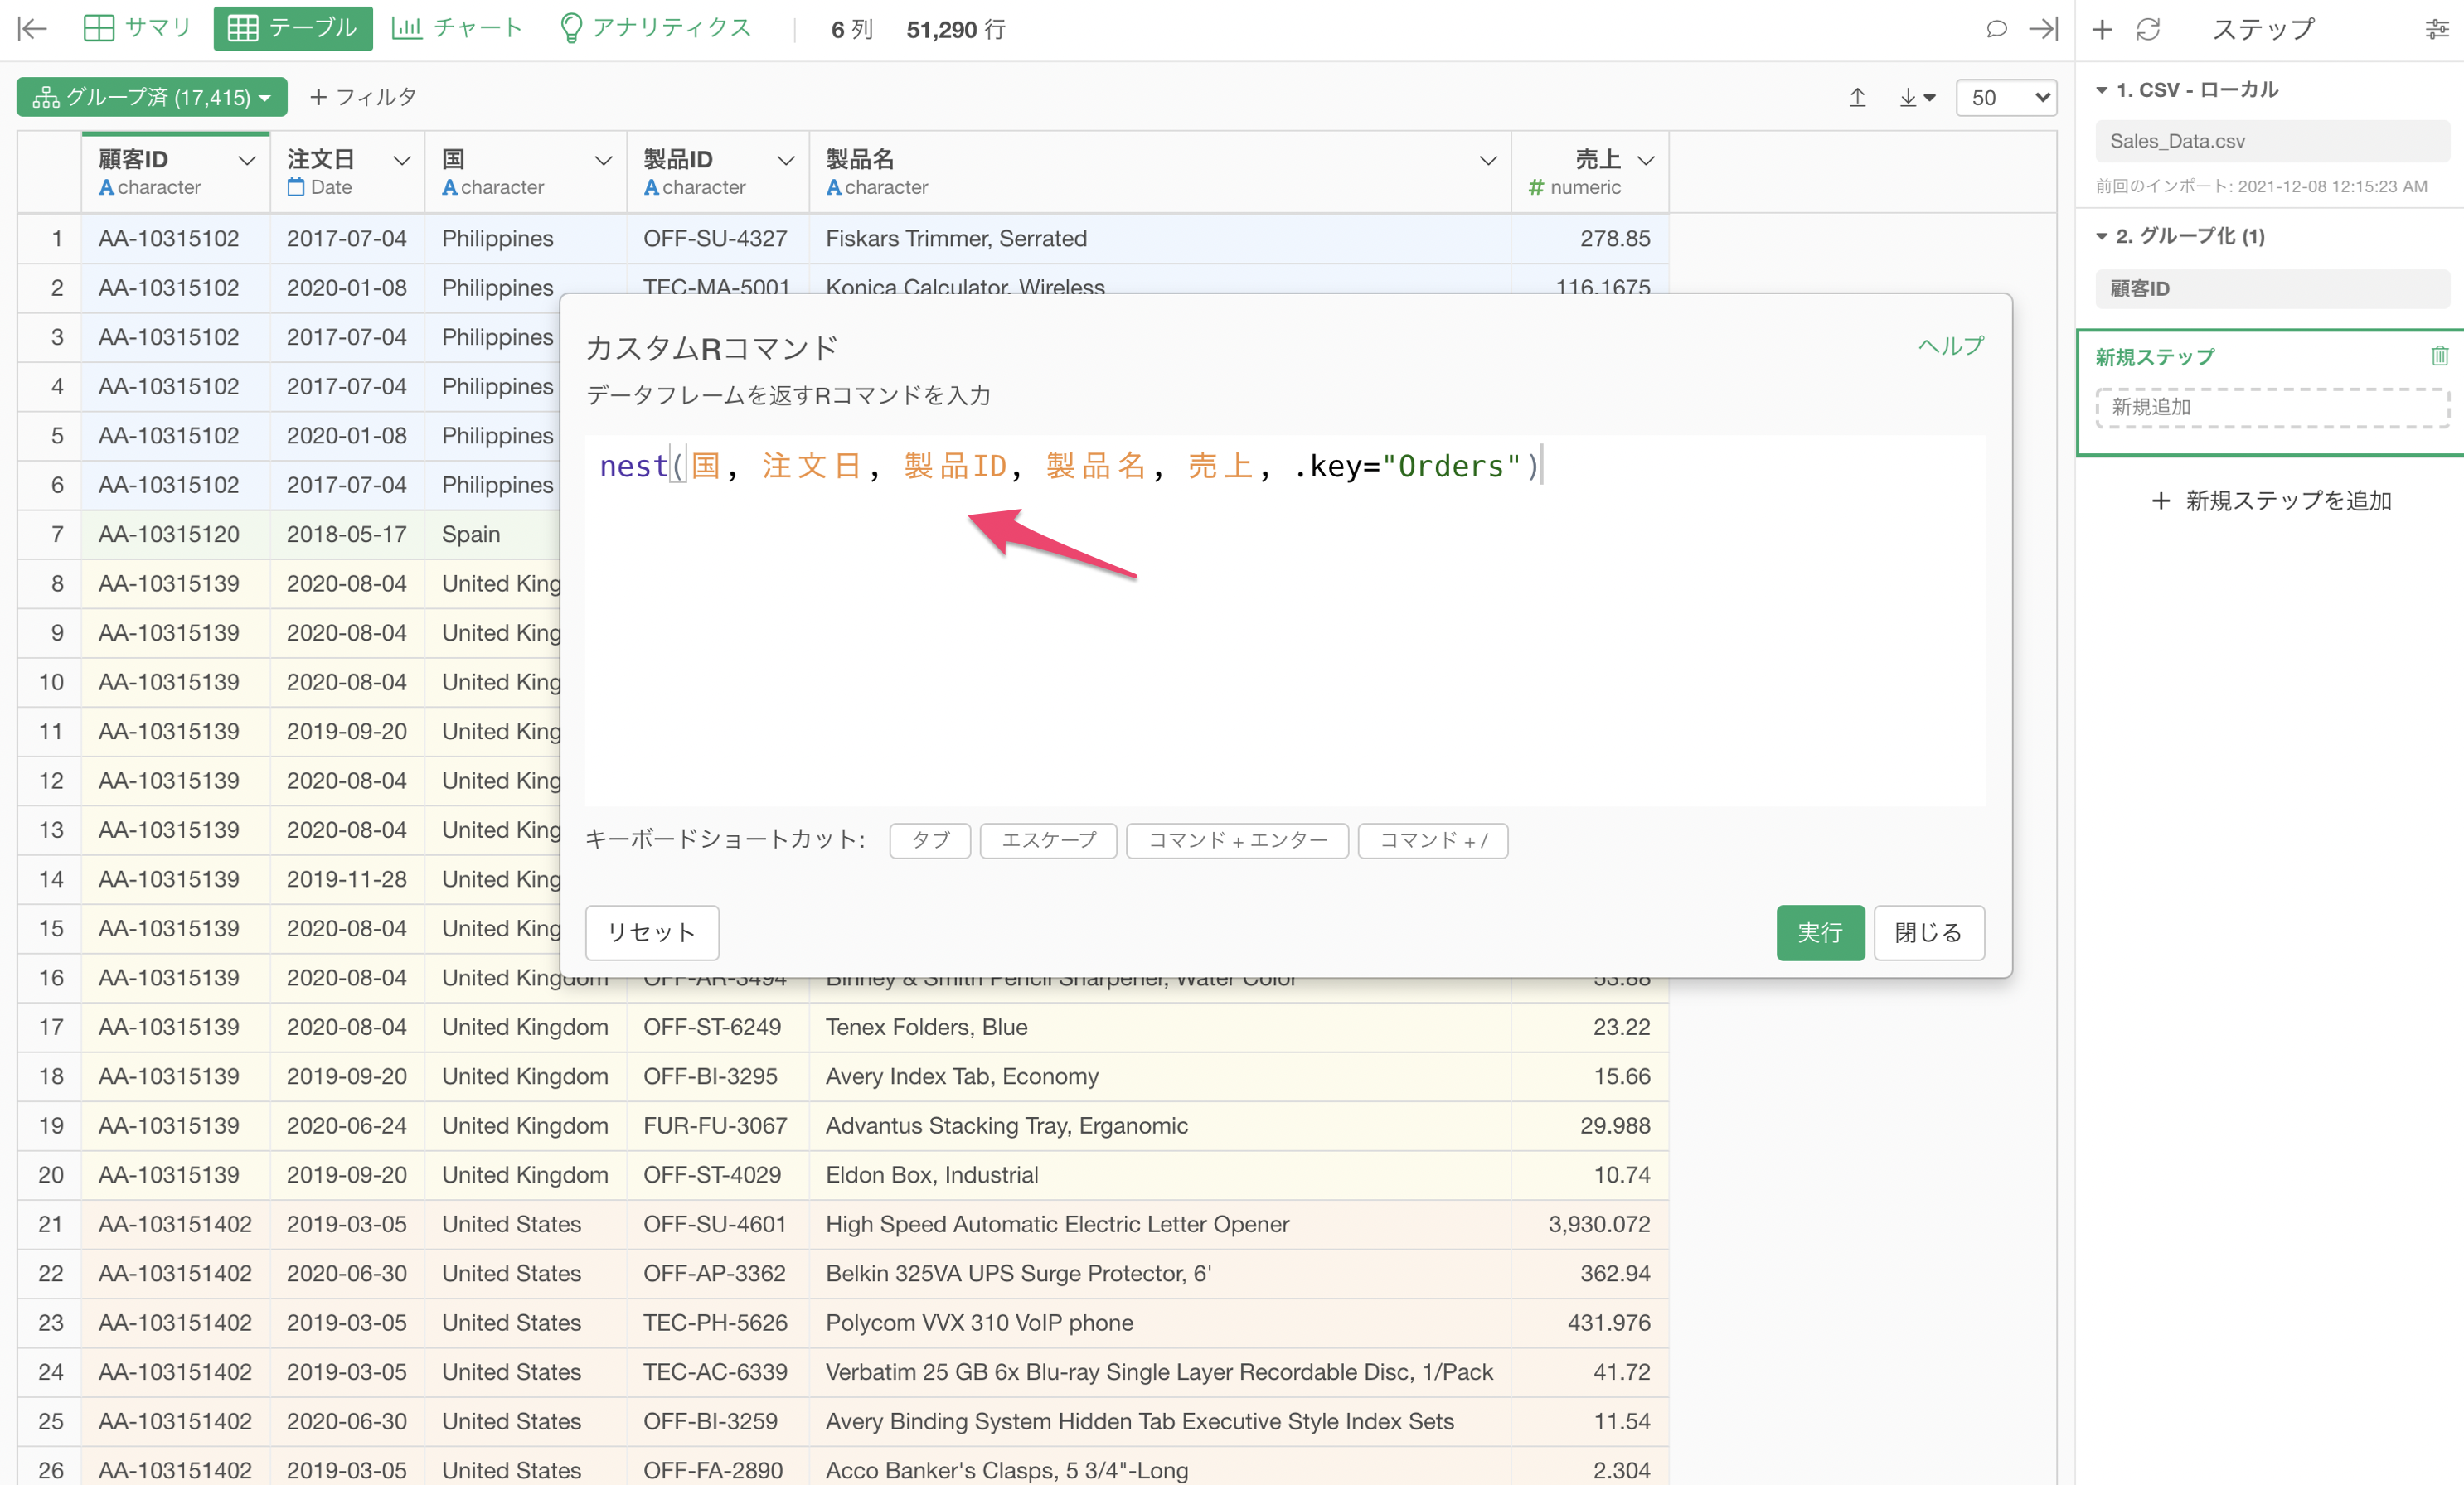Open the 顧客ID column menu
Viewport: 2464px width, 1485px height.
point(246,161)
